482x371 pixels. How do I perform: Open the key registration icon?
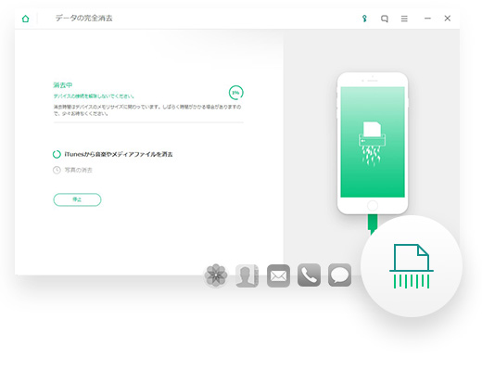tap(364, 19)
